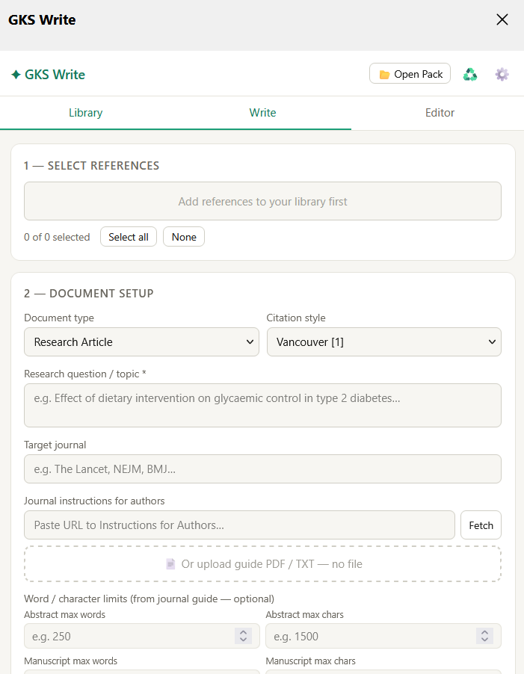Click the Instructions for Authors URL field
Image resolution: width=524 pixels, height=674 pixels.
(x=239, y=525)
